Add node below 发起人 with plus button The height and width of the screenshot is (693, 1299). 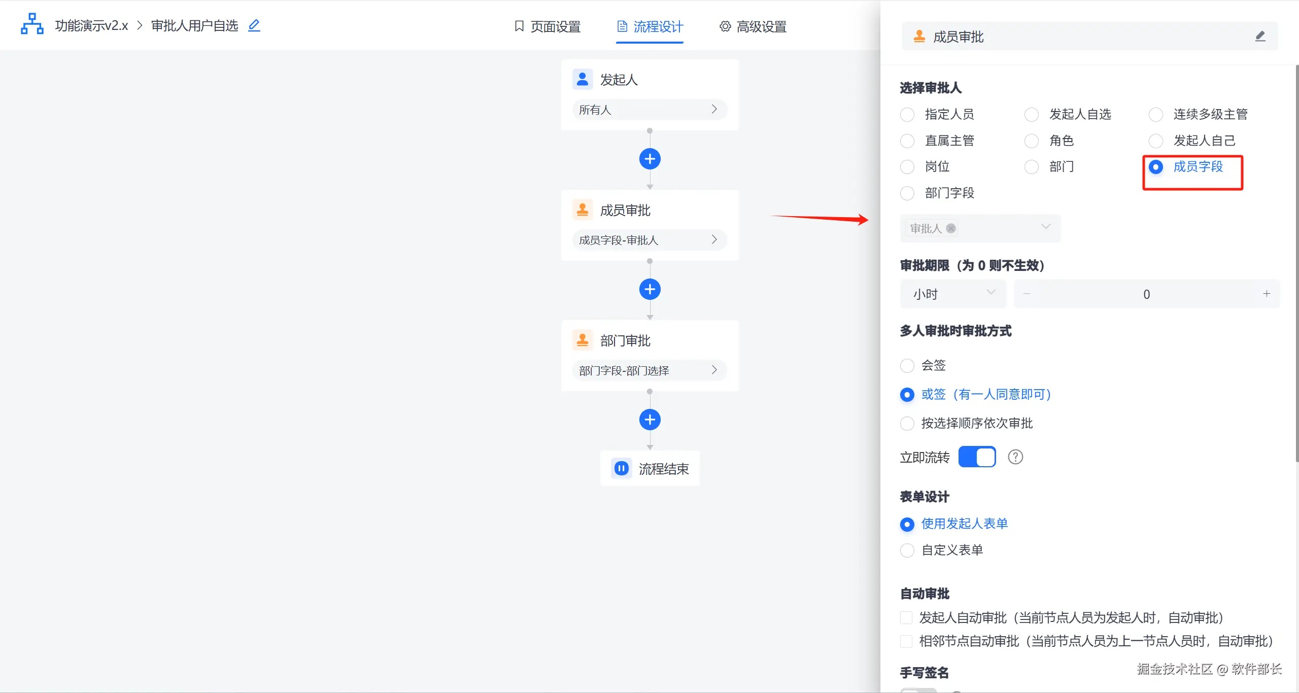tap(649, 159)
